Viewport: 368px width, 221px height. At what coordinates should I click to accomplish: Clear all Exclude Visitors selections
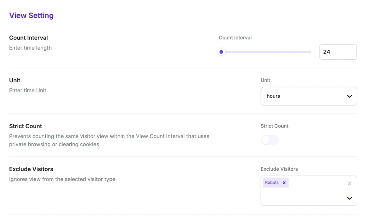tap(349, 184)
